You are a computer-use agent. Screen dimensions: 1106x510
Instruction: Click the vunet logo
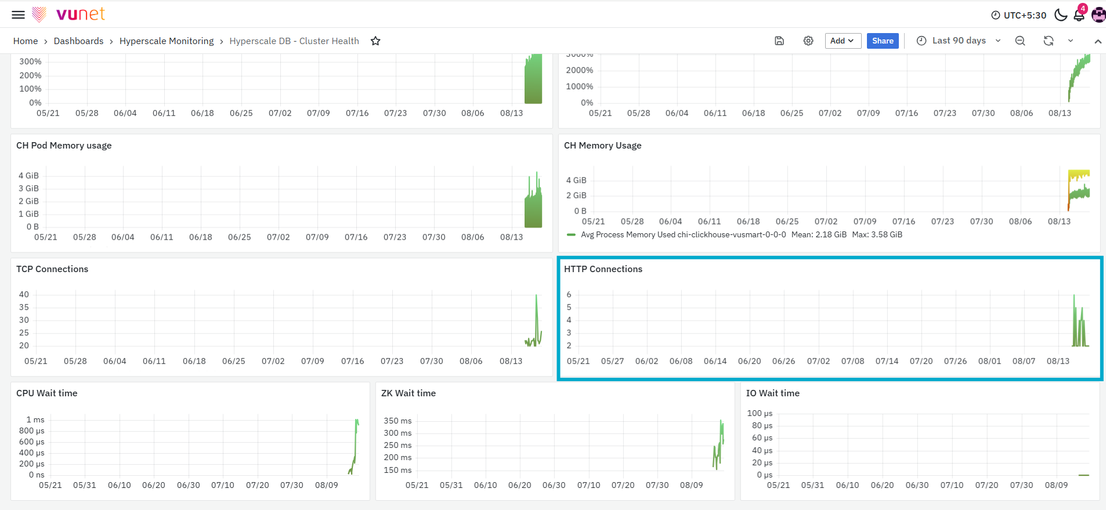click(x=68, y=14)
